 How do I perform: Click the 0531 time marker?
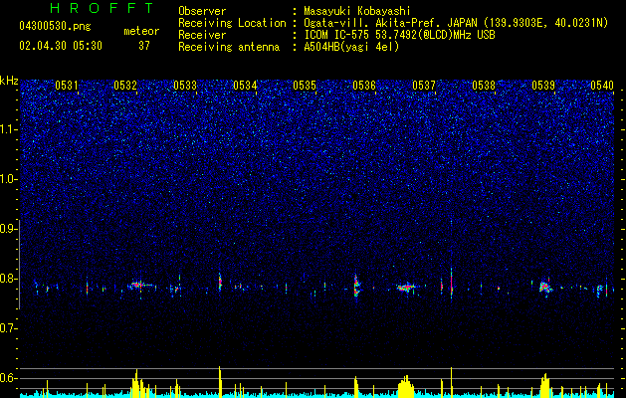click(67, 86)
